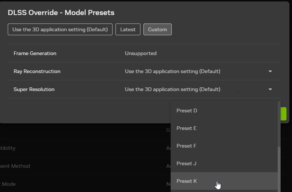Choose Preset D from the list
The height and width of the screenshot is (192, 292).
pos(224,111)
